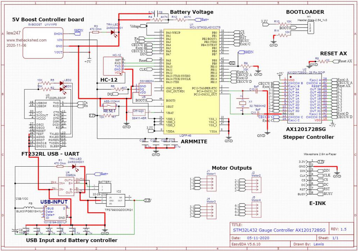
Task: Select the TPS79933 regulator IC2
Action: point(115,200)
